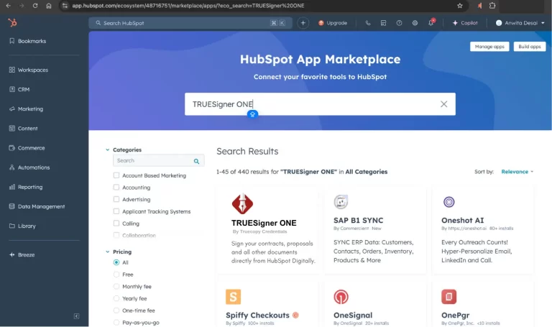This screenshot has width=552, height=327.
Task: Click the Manage apps button
Action: point(489,47)
